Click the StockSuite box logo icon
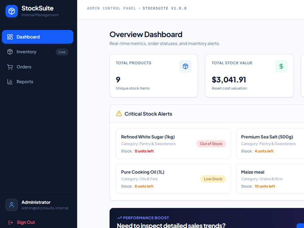 (12, 11)
